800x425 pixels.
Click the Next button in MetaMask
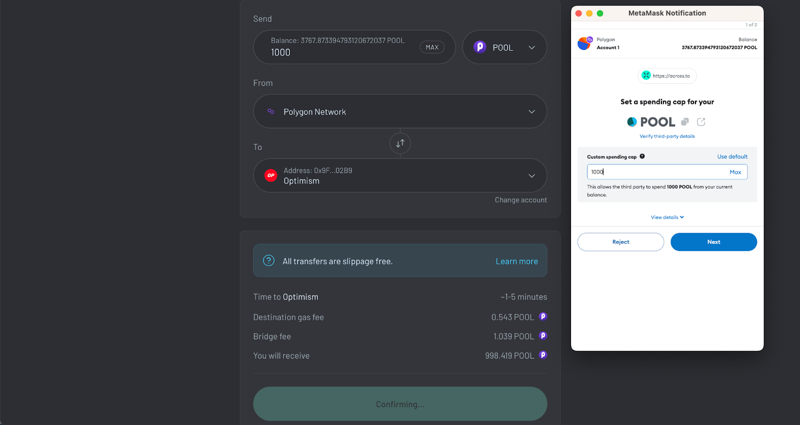coord(713,242)
